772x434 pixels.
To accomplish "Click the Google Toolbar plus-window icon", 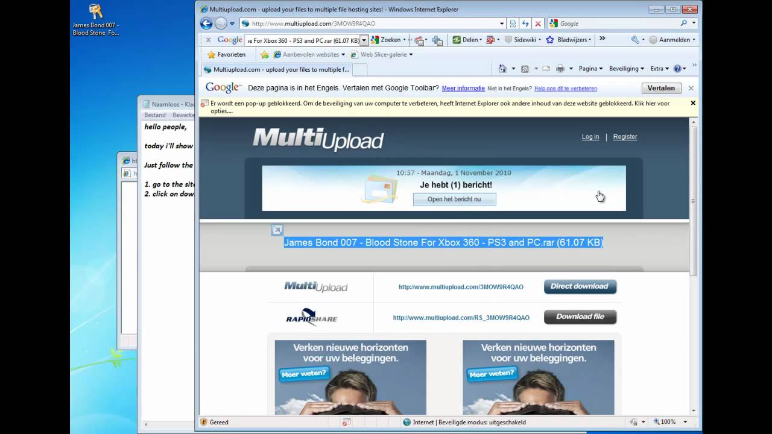I will pos(437,40).
